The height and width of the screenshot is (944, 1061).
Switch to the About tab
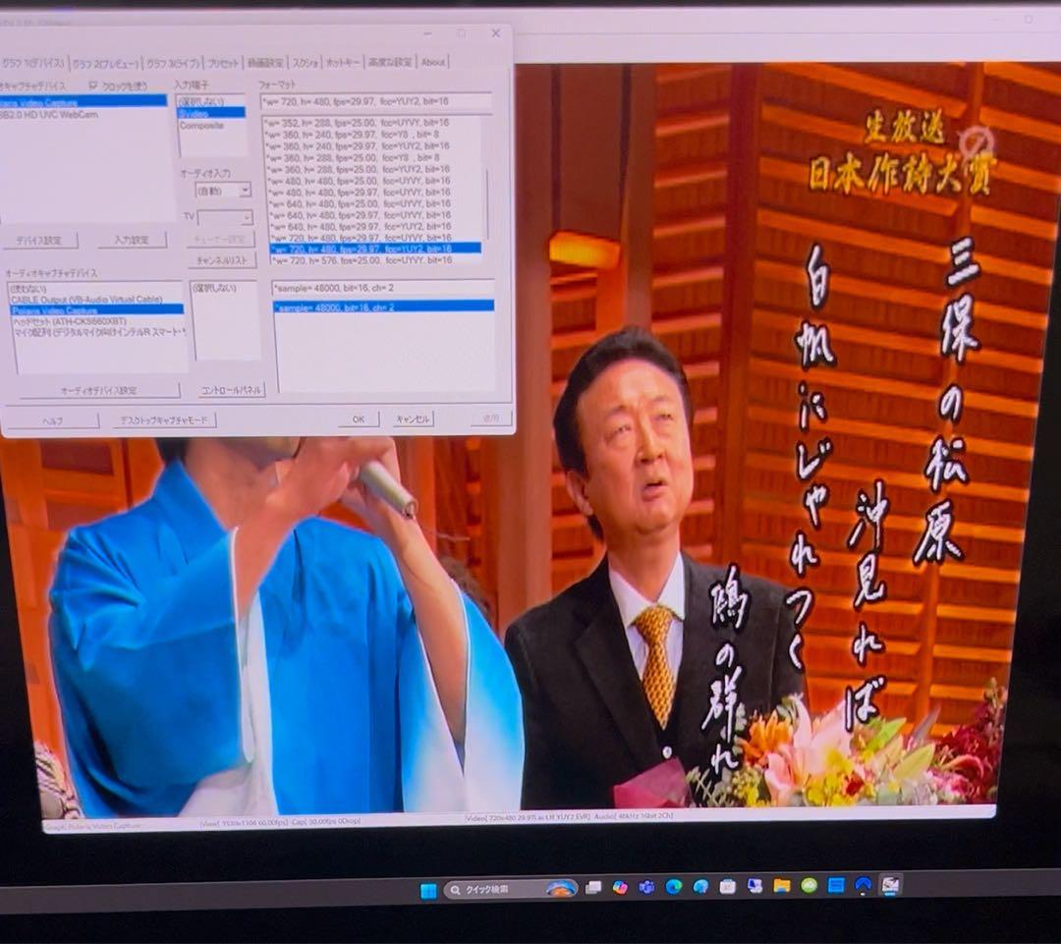(x=433, y=62)
